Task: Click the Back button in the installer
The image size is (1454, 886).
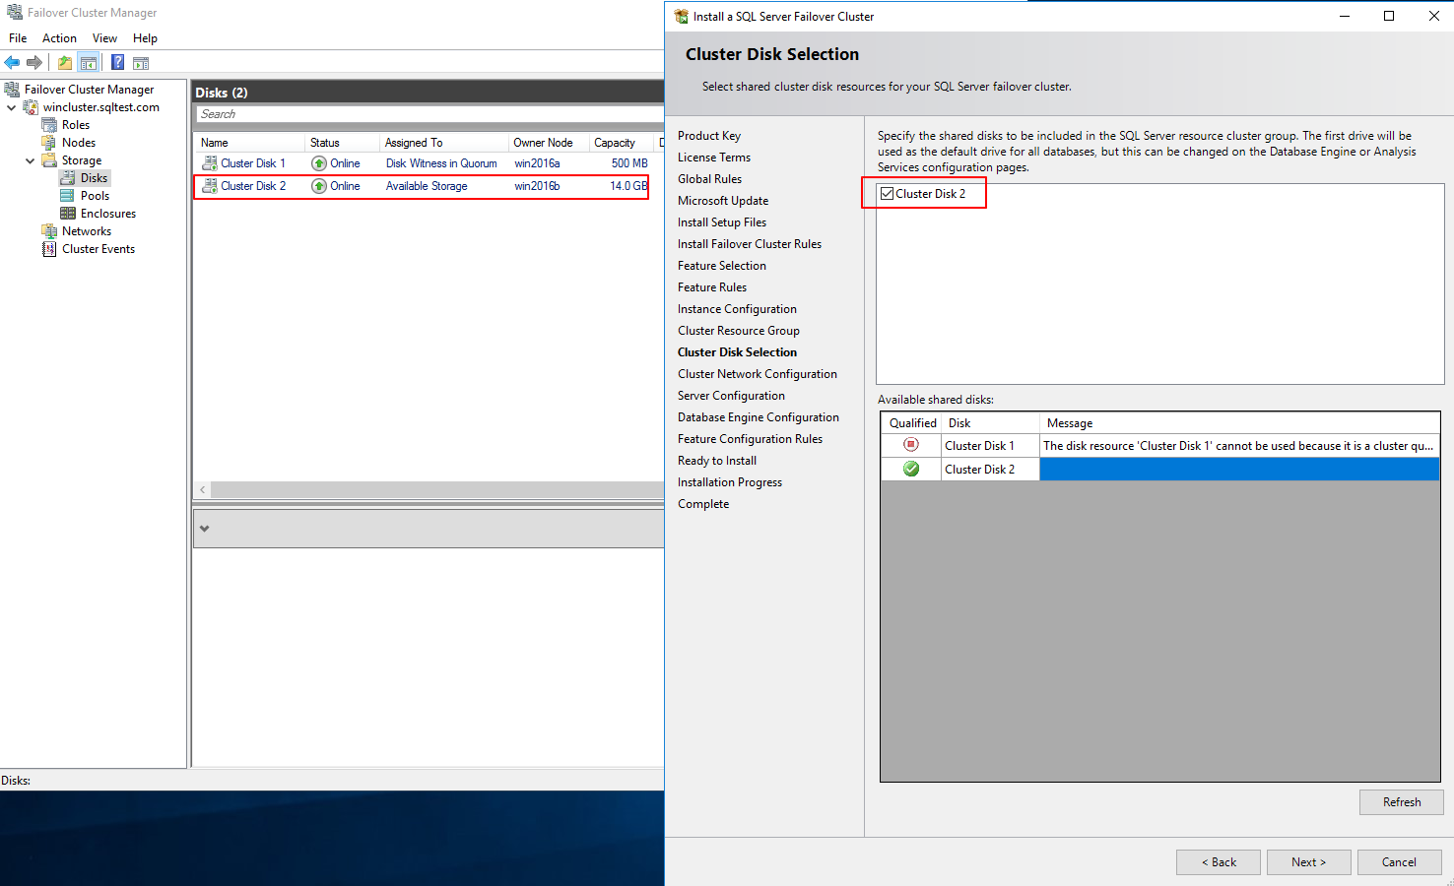Action: (x=1219, y=862)
